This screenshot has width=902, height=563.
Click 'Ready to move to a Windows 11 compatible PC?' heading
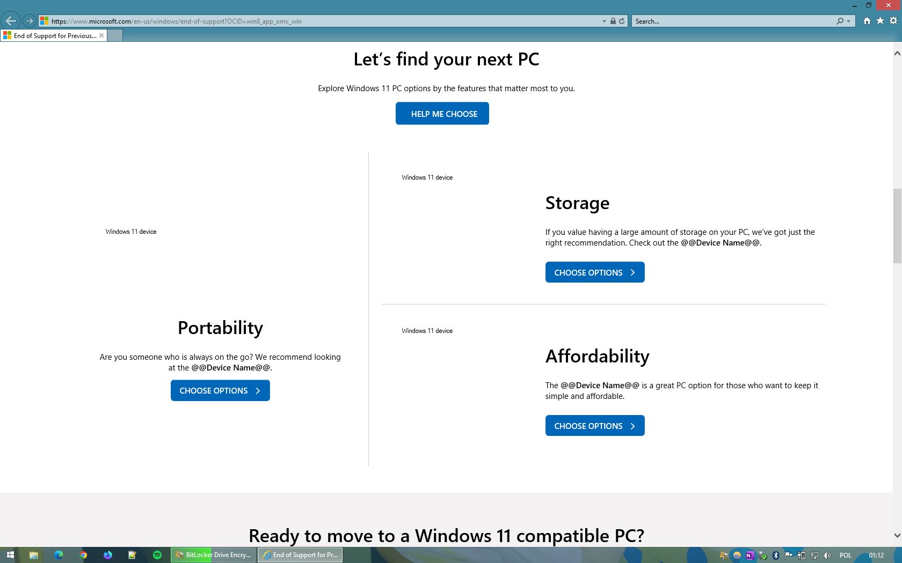pyautogui.click(x=446, y=536)
